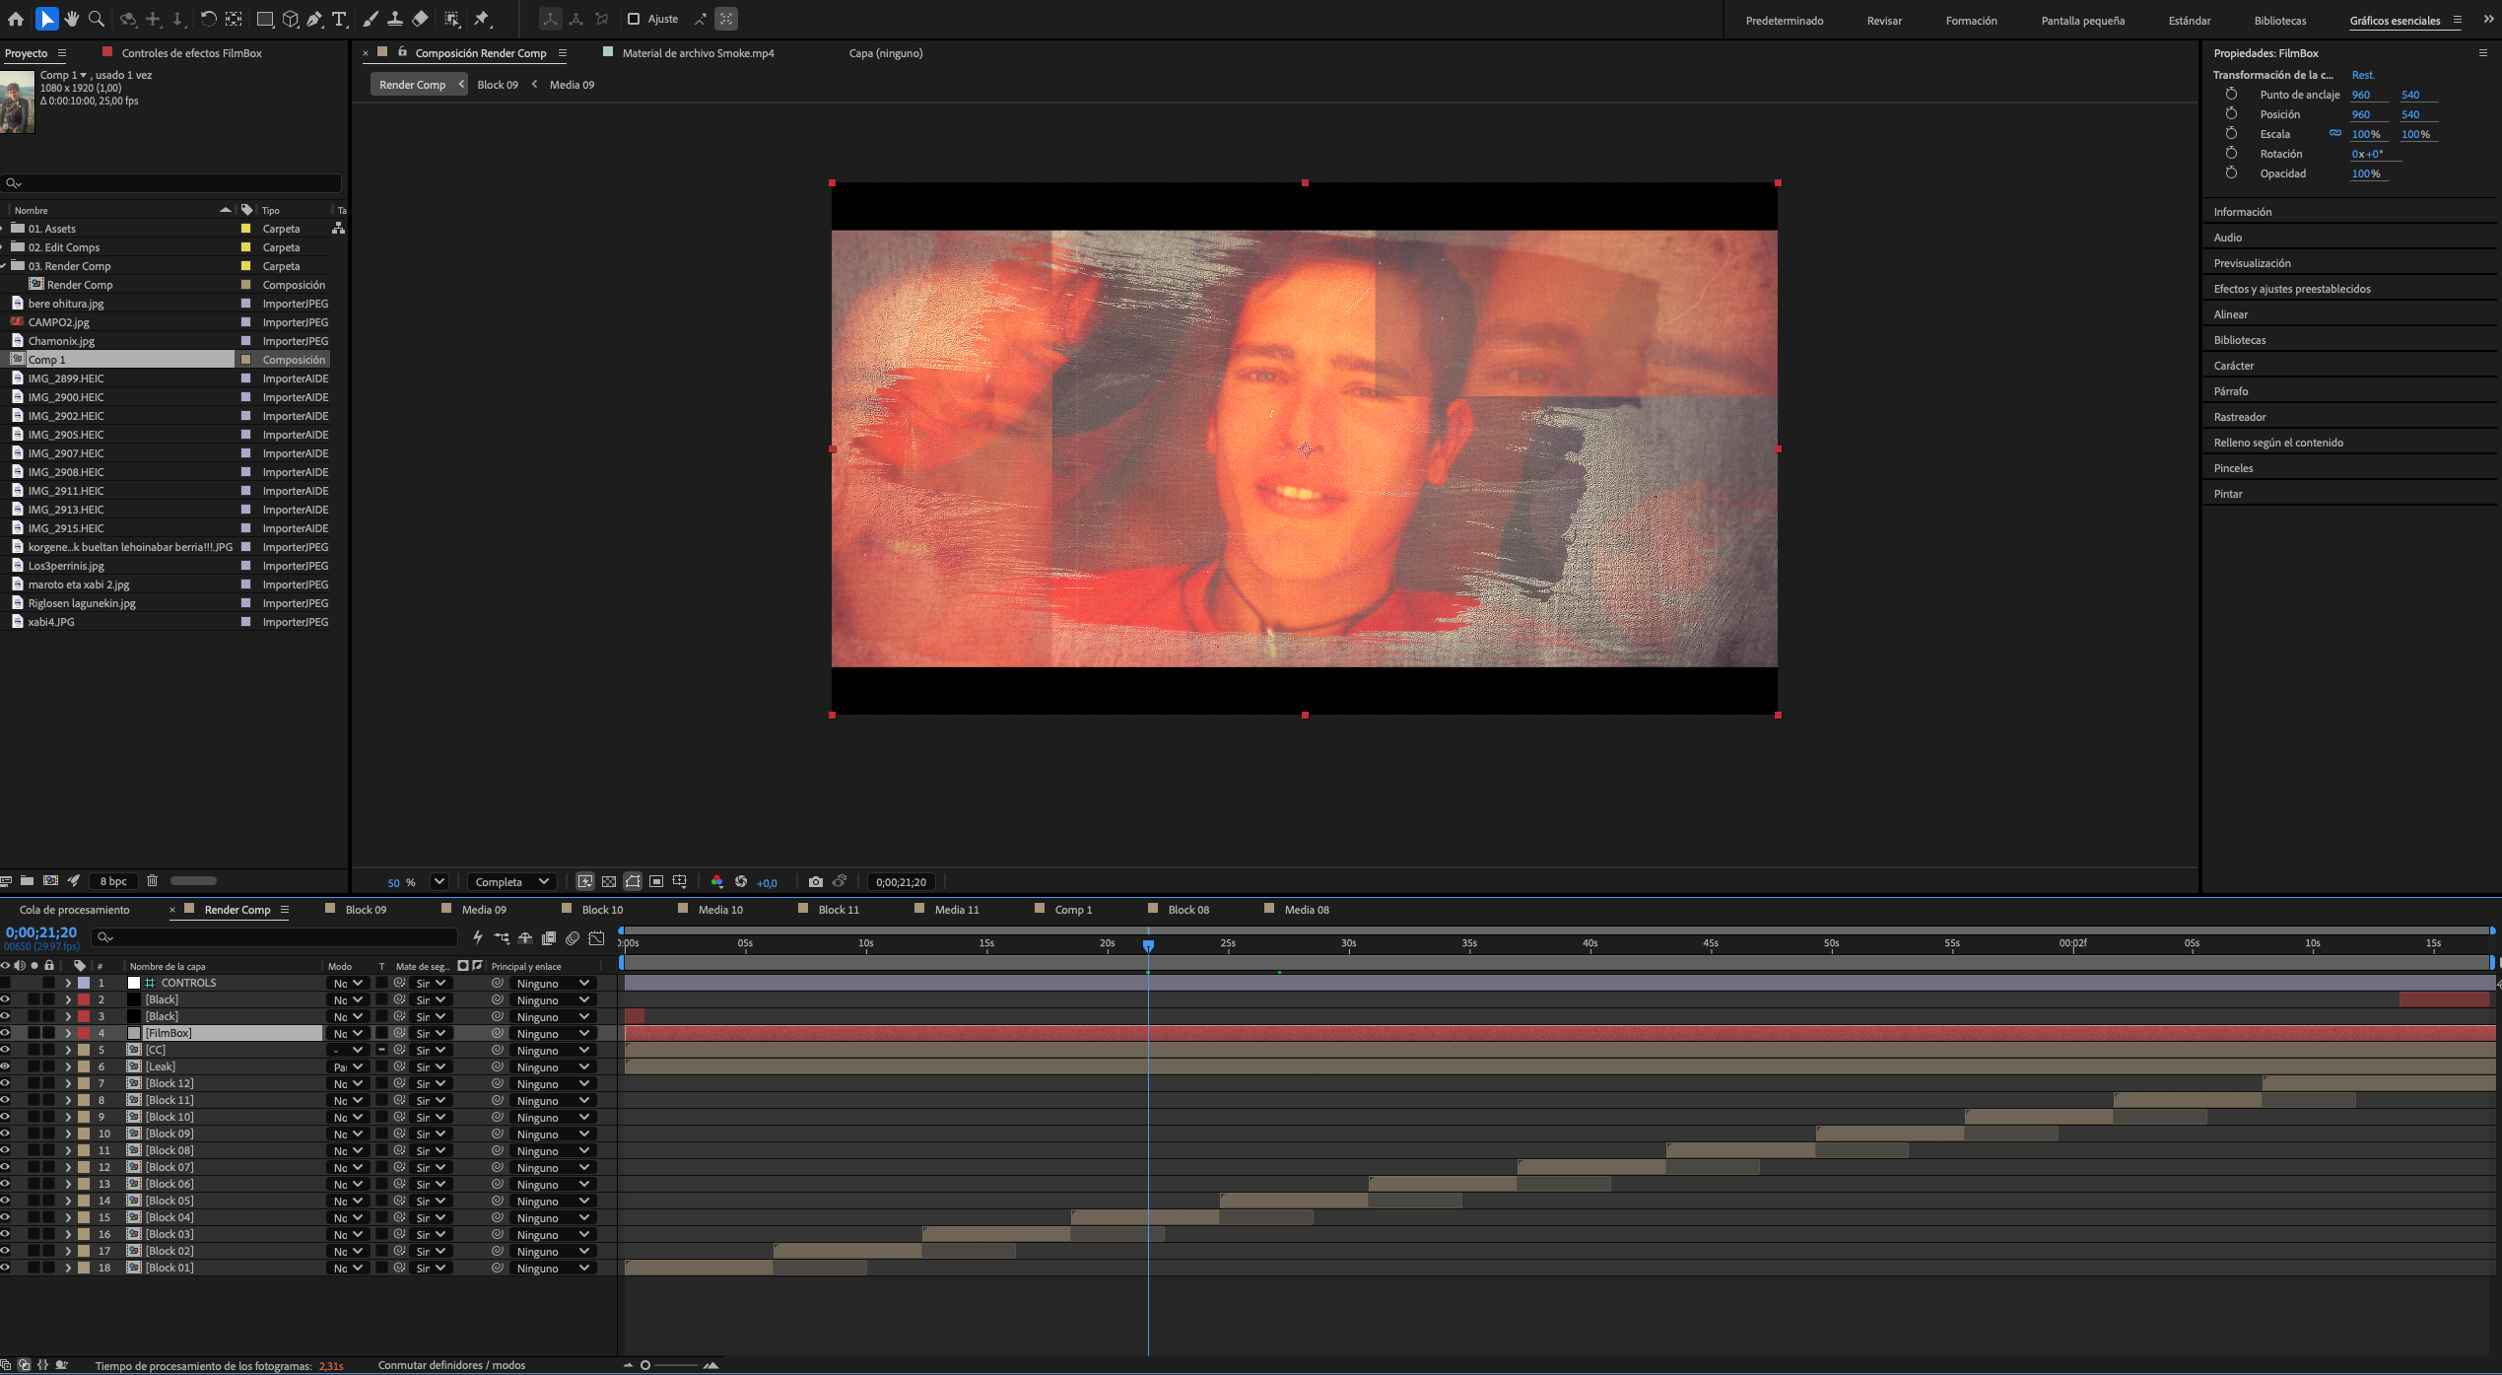Toggle the transparency grid icon
Image resolution: width=2502 pixels, height=1375 pixels.
click(609, 882)
